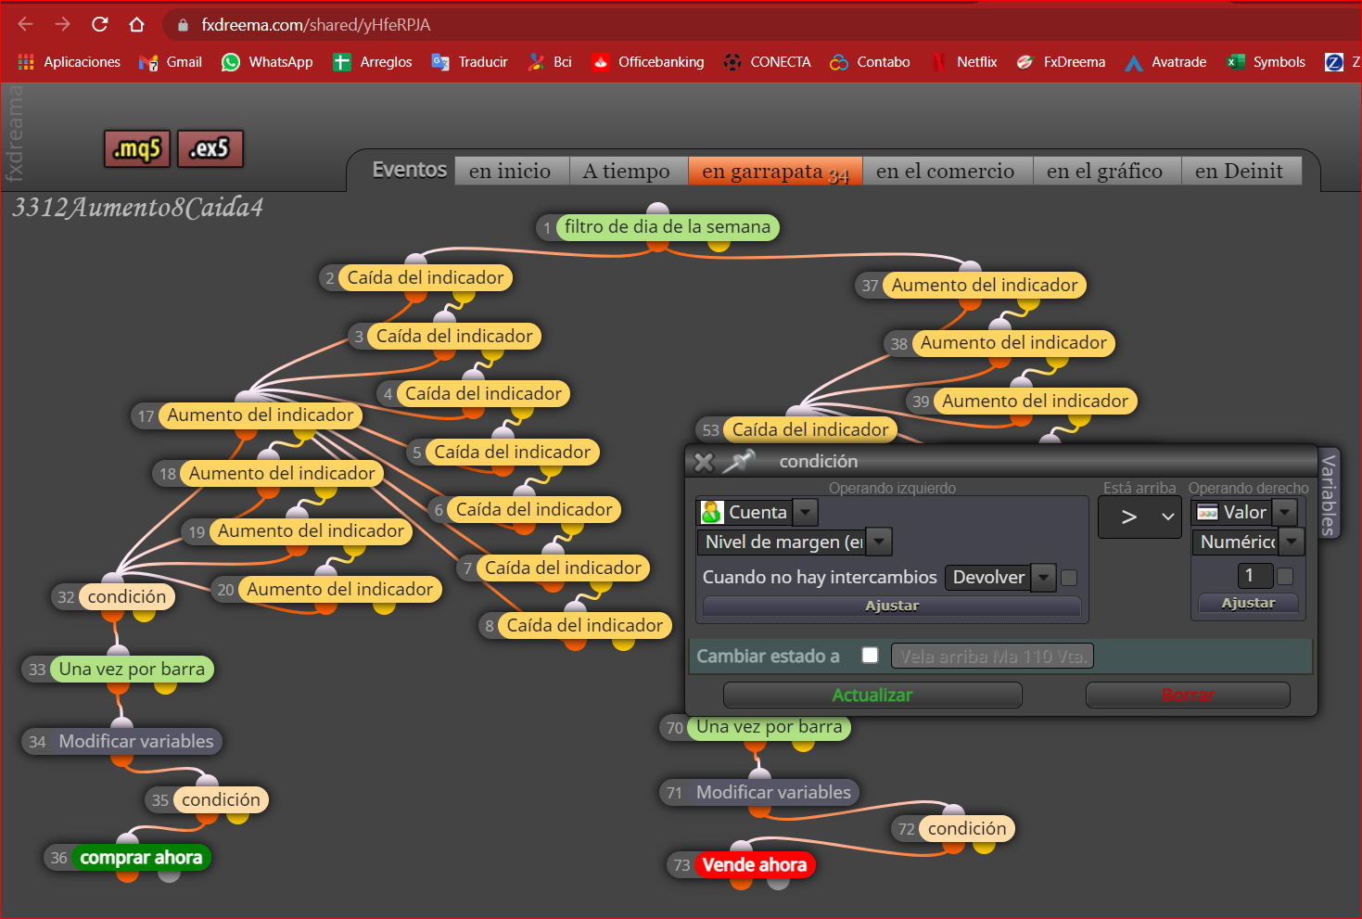Open the FxDreema bookmark
This screenshot has height=919, width=1362.
pyautogui.click(x=1061, y=62)
